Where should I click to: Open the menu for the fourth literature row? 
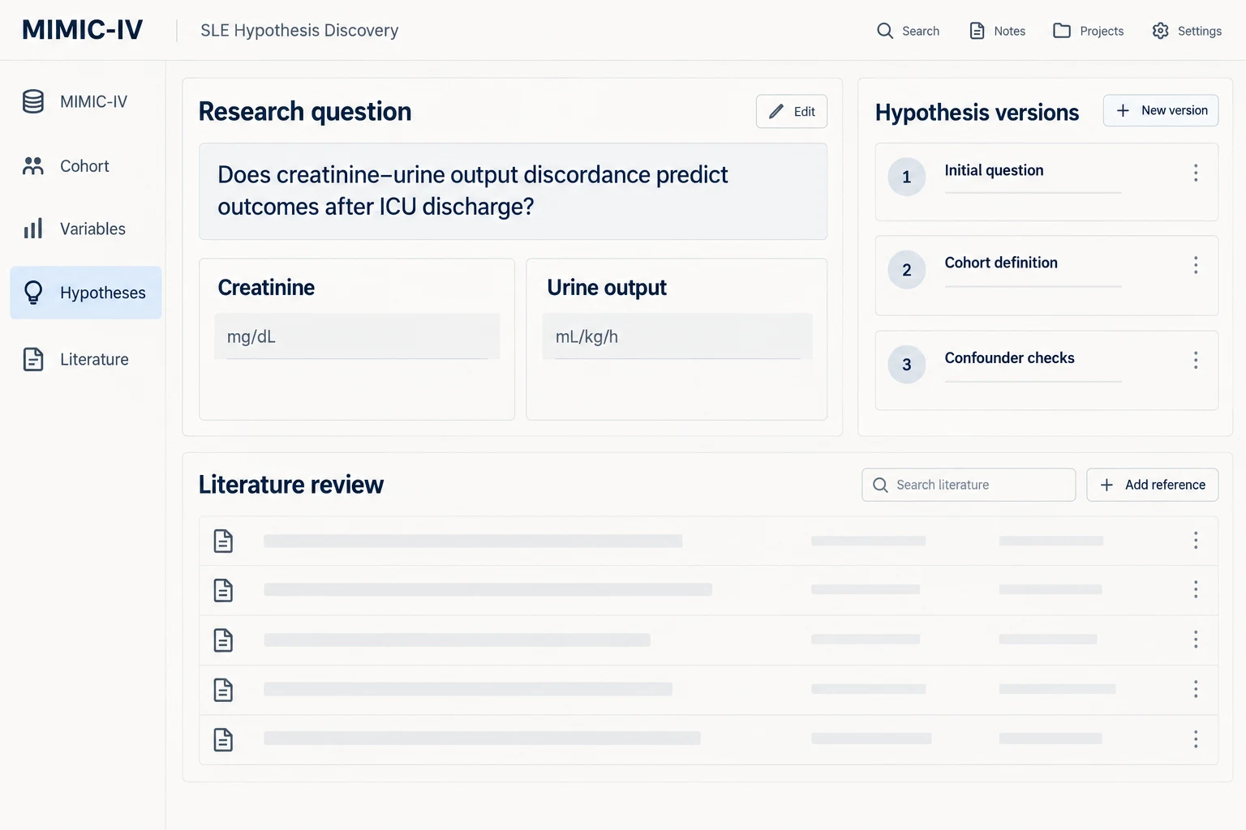point(1196,689)
